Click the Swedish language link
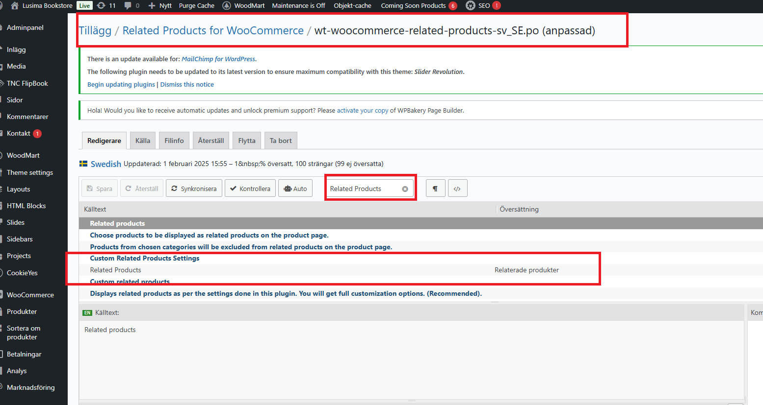This screenshot has height=405, width=763. point(106,164)
